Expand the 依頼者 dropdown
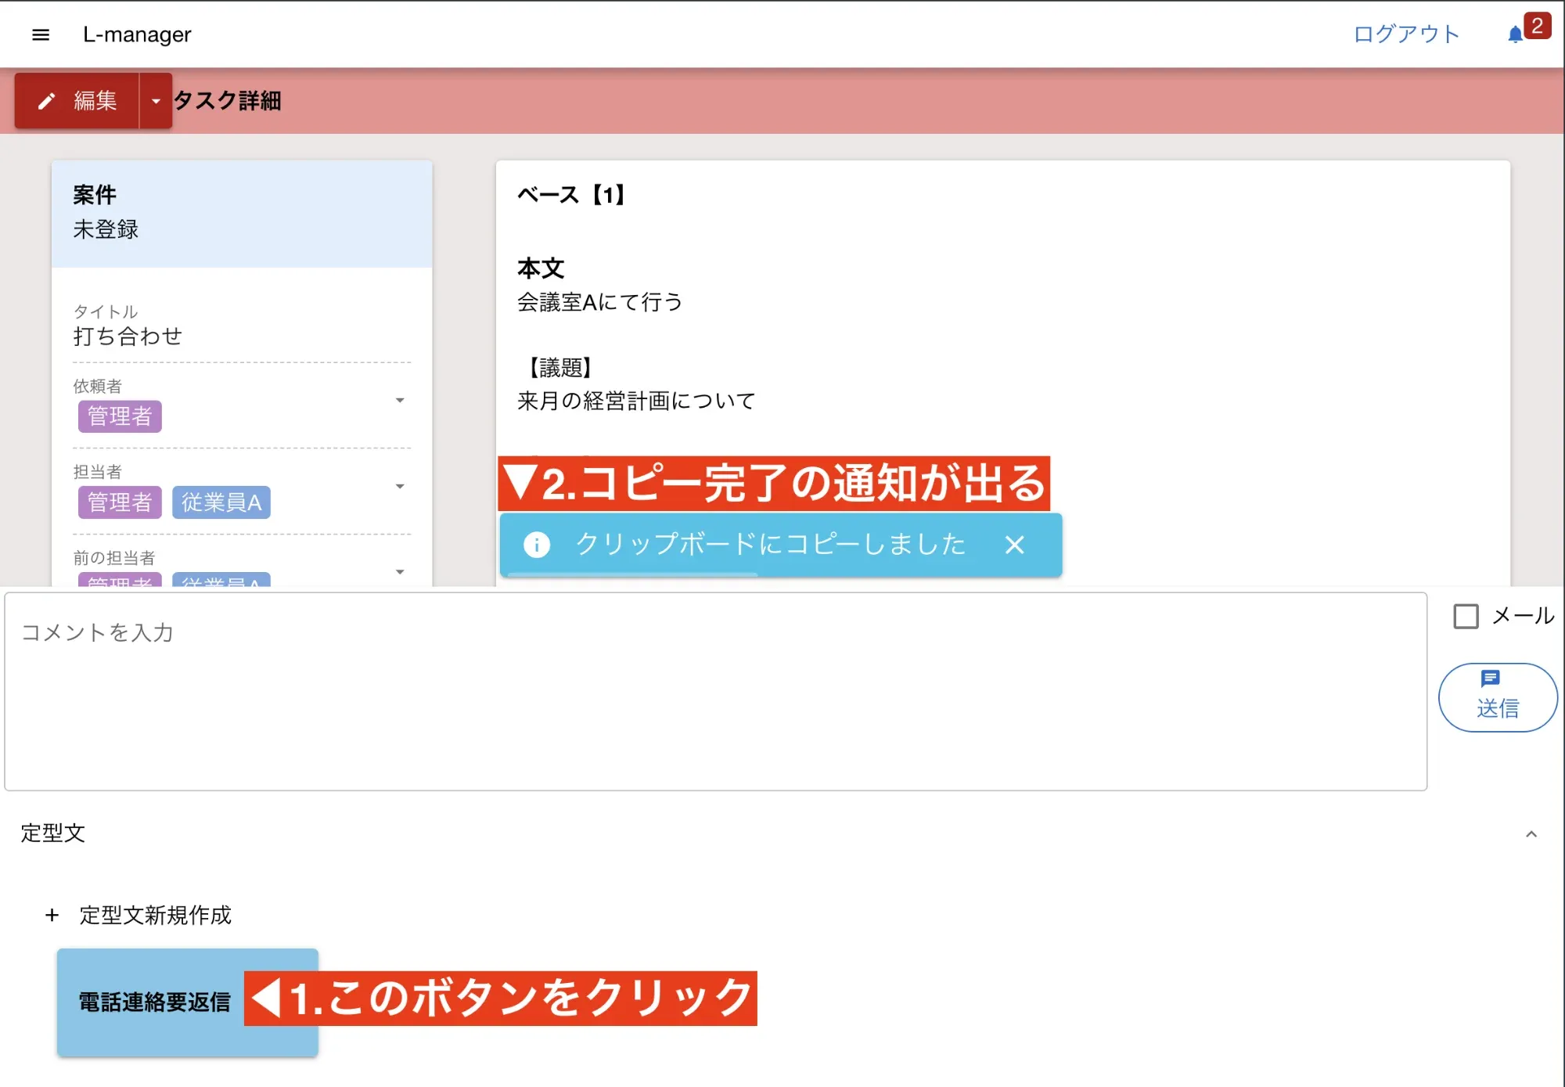This screenshot has width=1565, height=1087. click(x=400, y=401)
